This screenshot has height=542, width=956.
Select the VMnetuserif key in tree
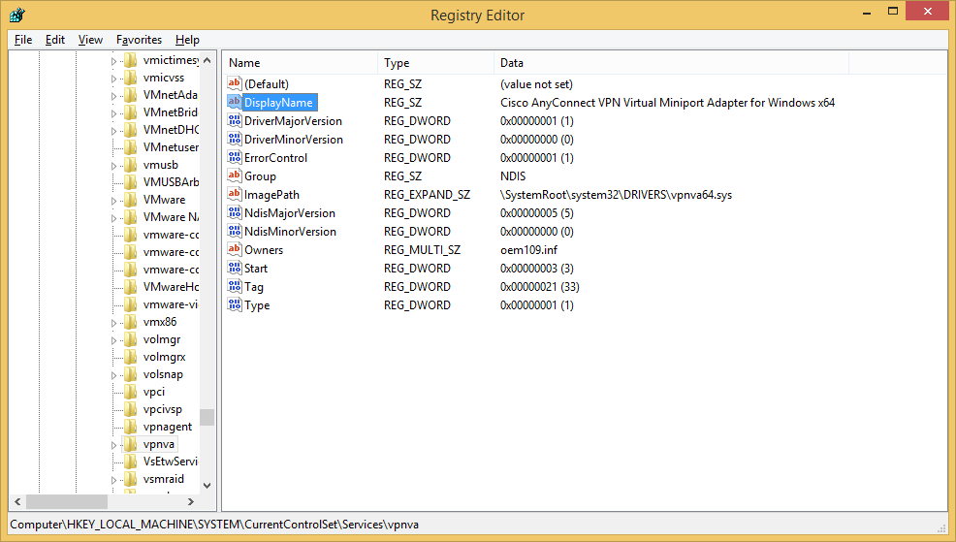click(172, 147)
